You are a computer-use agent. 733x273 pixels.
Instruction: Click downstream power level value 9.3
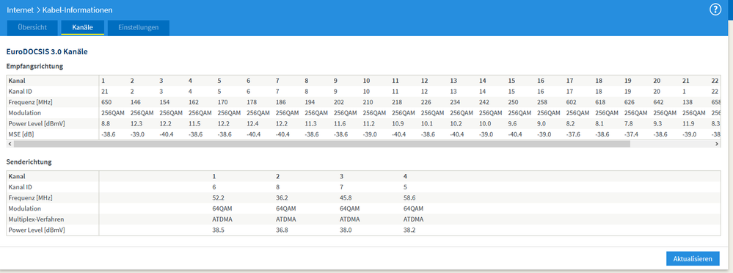657,123
